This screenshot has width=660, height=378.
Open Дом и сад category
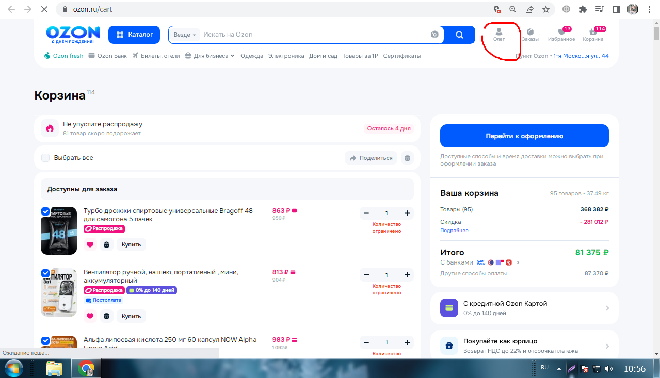click(x=324, y=56)
